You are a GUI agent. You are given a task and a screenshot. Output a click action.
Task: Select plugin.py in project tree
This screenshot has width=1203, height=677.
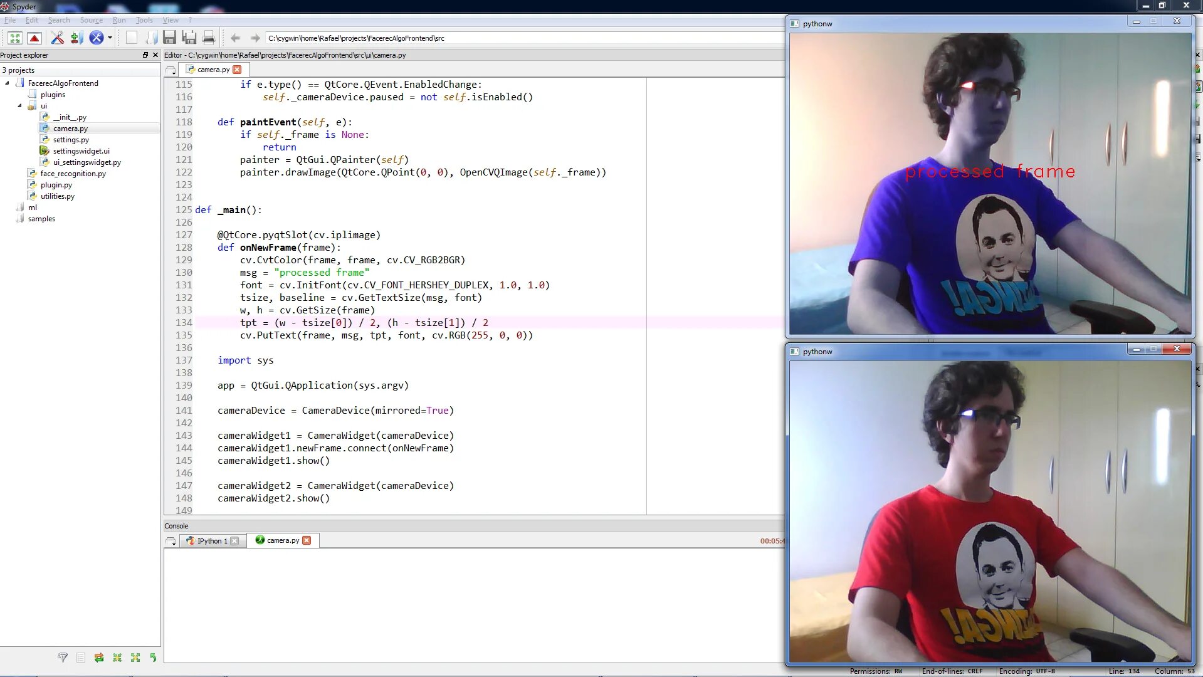tap(56, 185)
